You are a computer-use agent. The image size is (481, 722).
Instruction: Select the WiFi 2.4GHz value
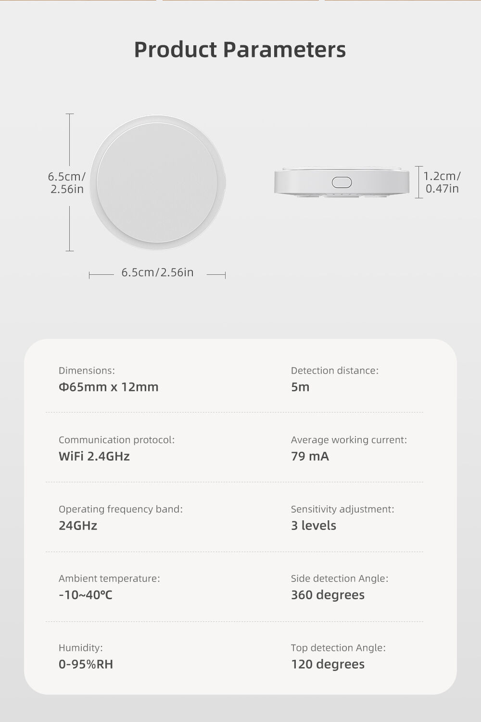tap(94, 456)
